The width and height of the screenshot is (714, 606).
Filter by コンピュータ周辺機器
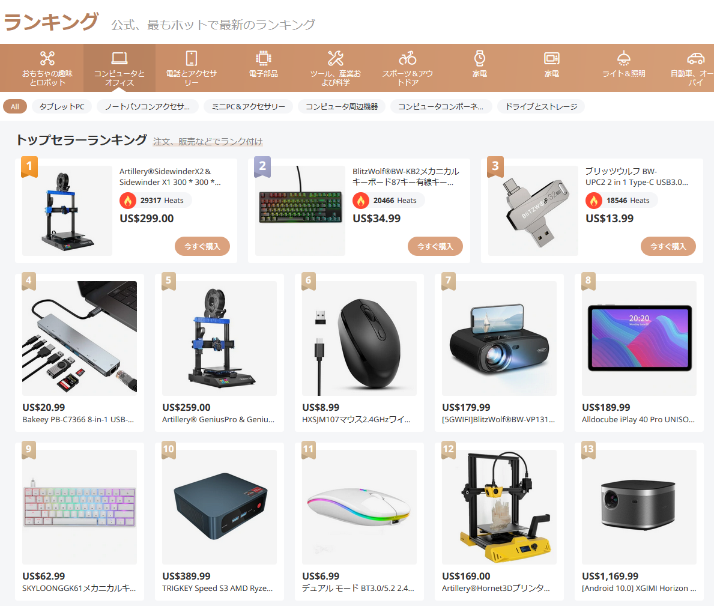(x=342, y=106)
